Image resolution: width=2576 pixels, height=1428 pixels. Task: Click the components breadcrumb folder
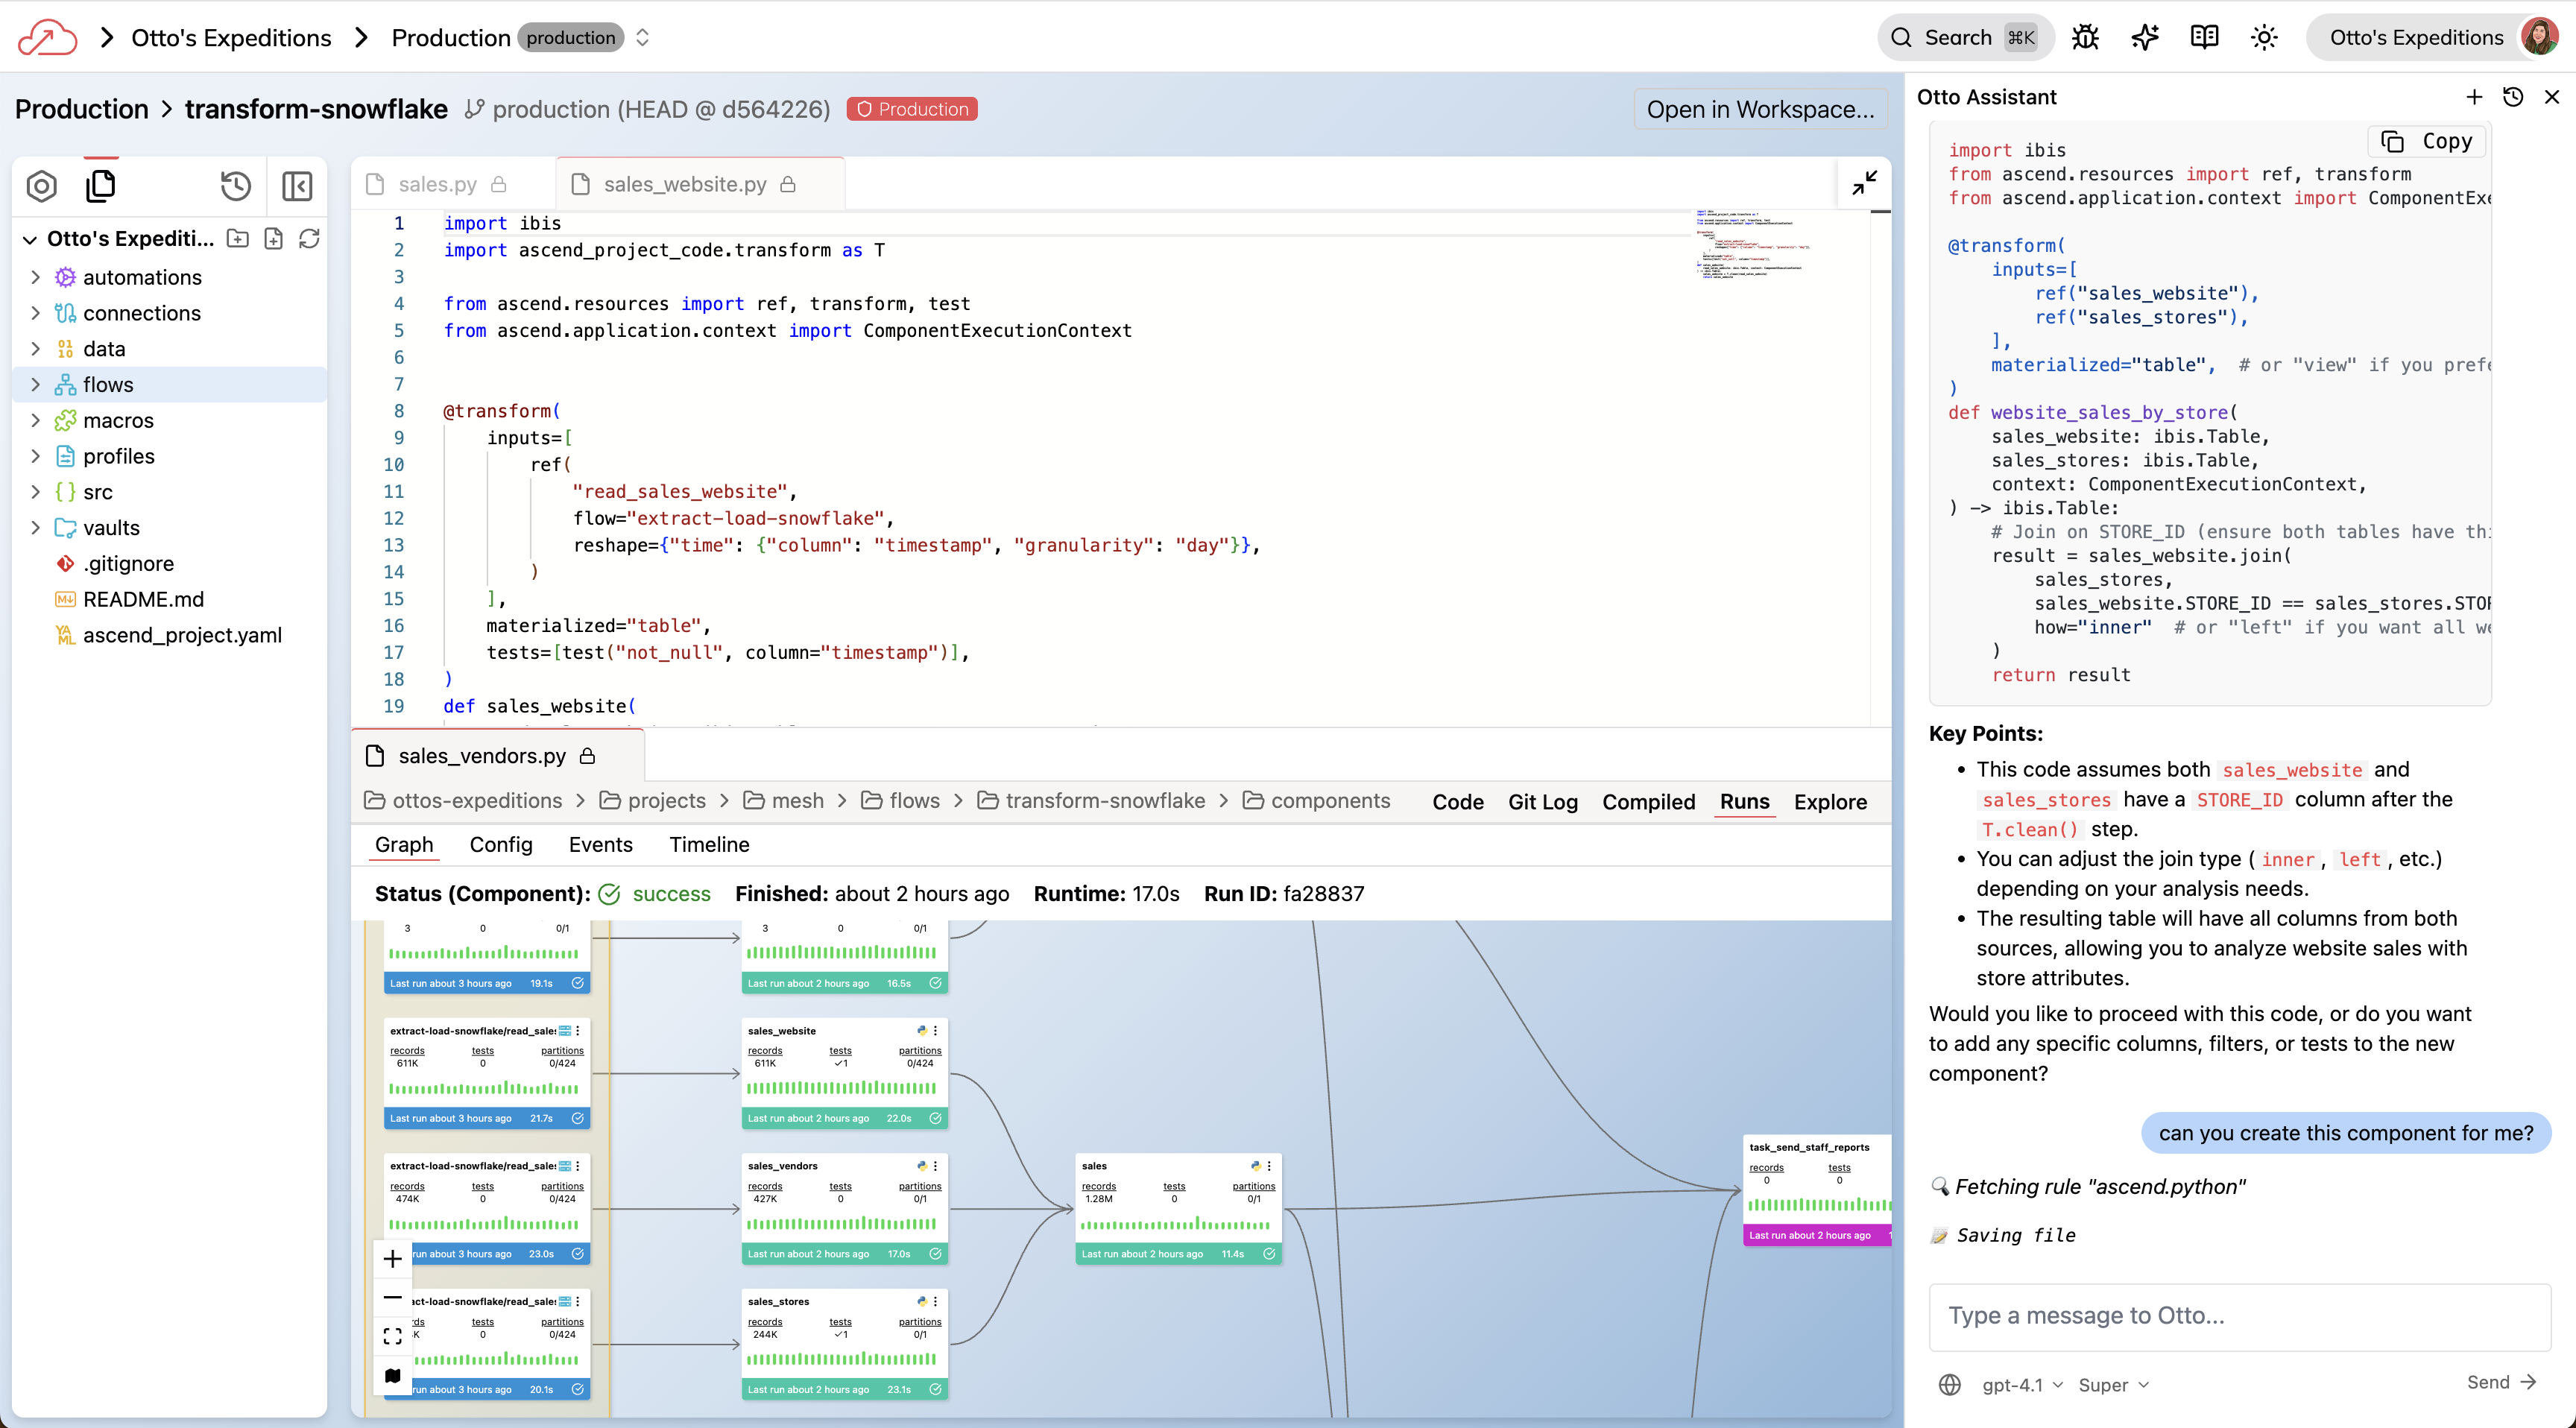(x=1316, y=801)
